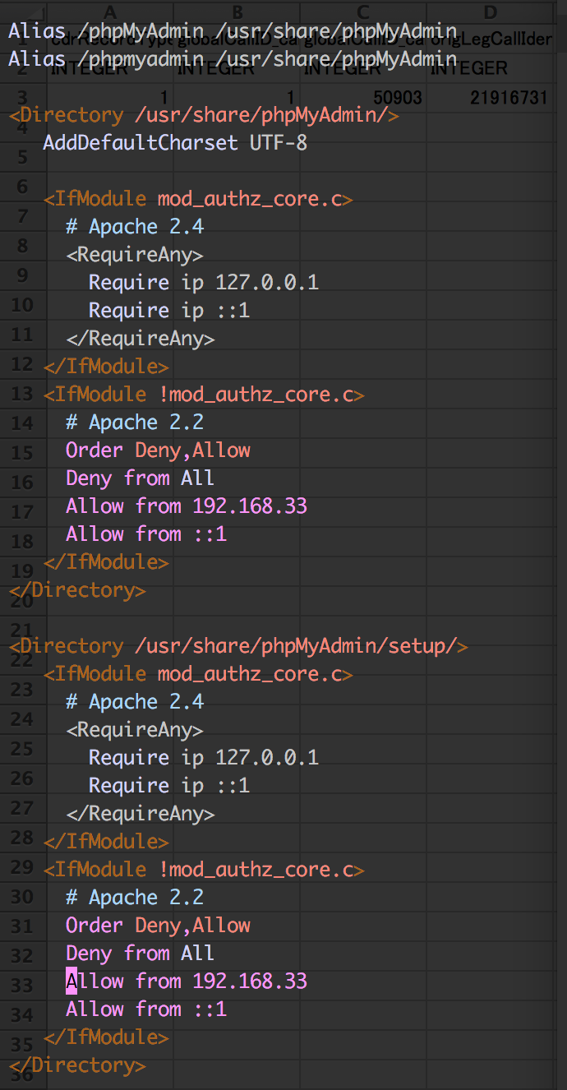Screen dimensions: 567x1090
Task: Click the '<Directory /usr/share/phpMyAdmin/>' opening tag
Action: click(204, 115)
